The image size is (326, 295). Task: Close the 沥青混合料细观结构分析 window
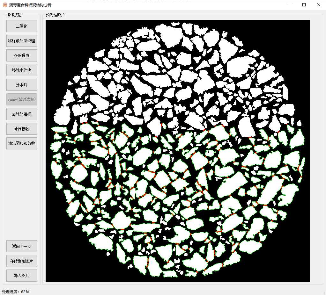[x=318, y=5]
